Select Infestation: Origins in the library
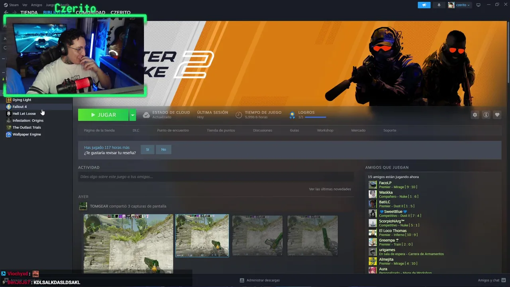Viewport: 510px width, 287px height. [x=28, y=120]
